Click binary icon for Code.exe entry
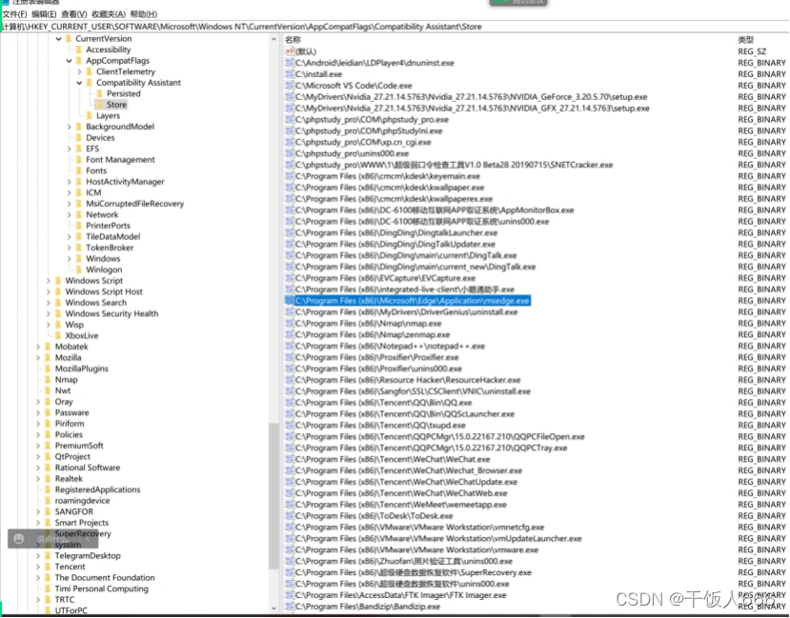Viewport: 790px width, 618px height. [x=289, y=86]
